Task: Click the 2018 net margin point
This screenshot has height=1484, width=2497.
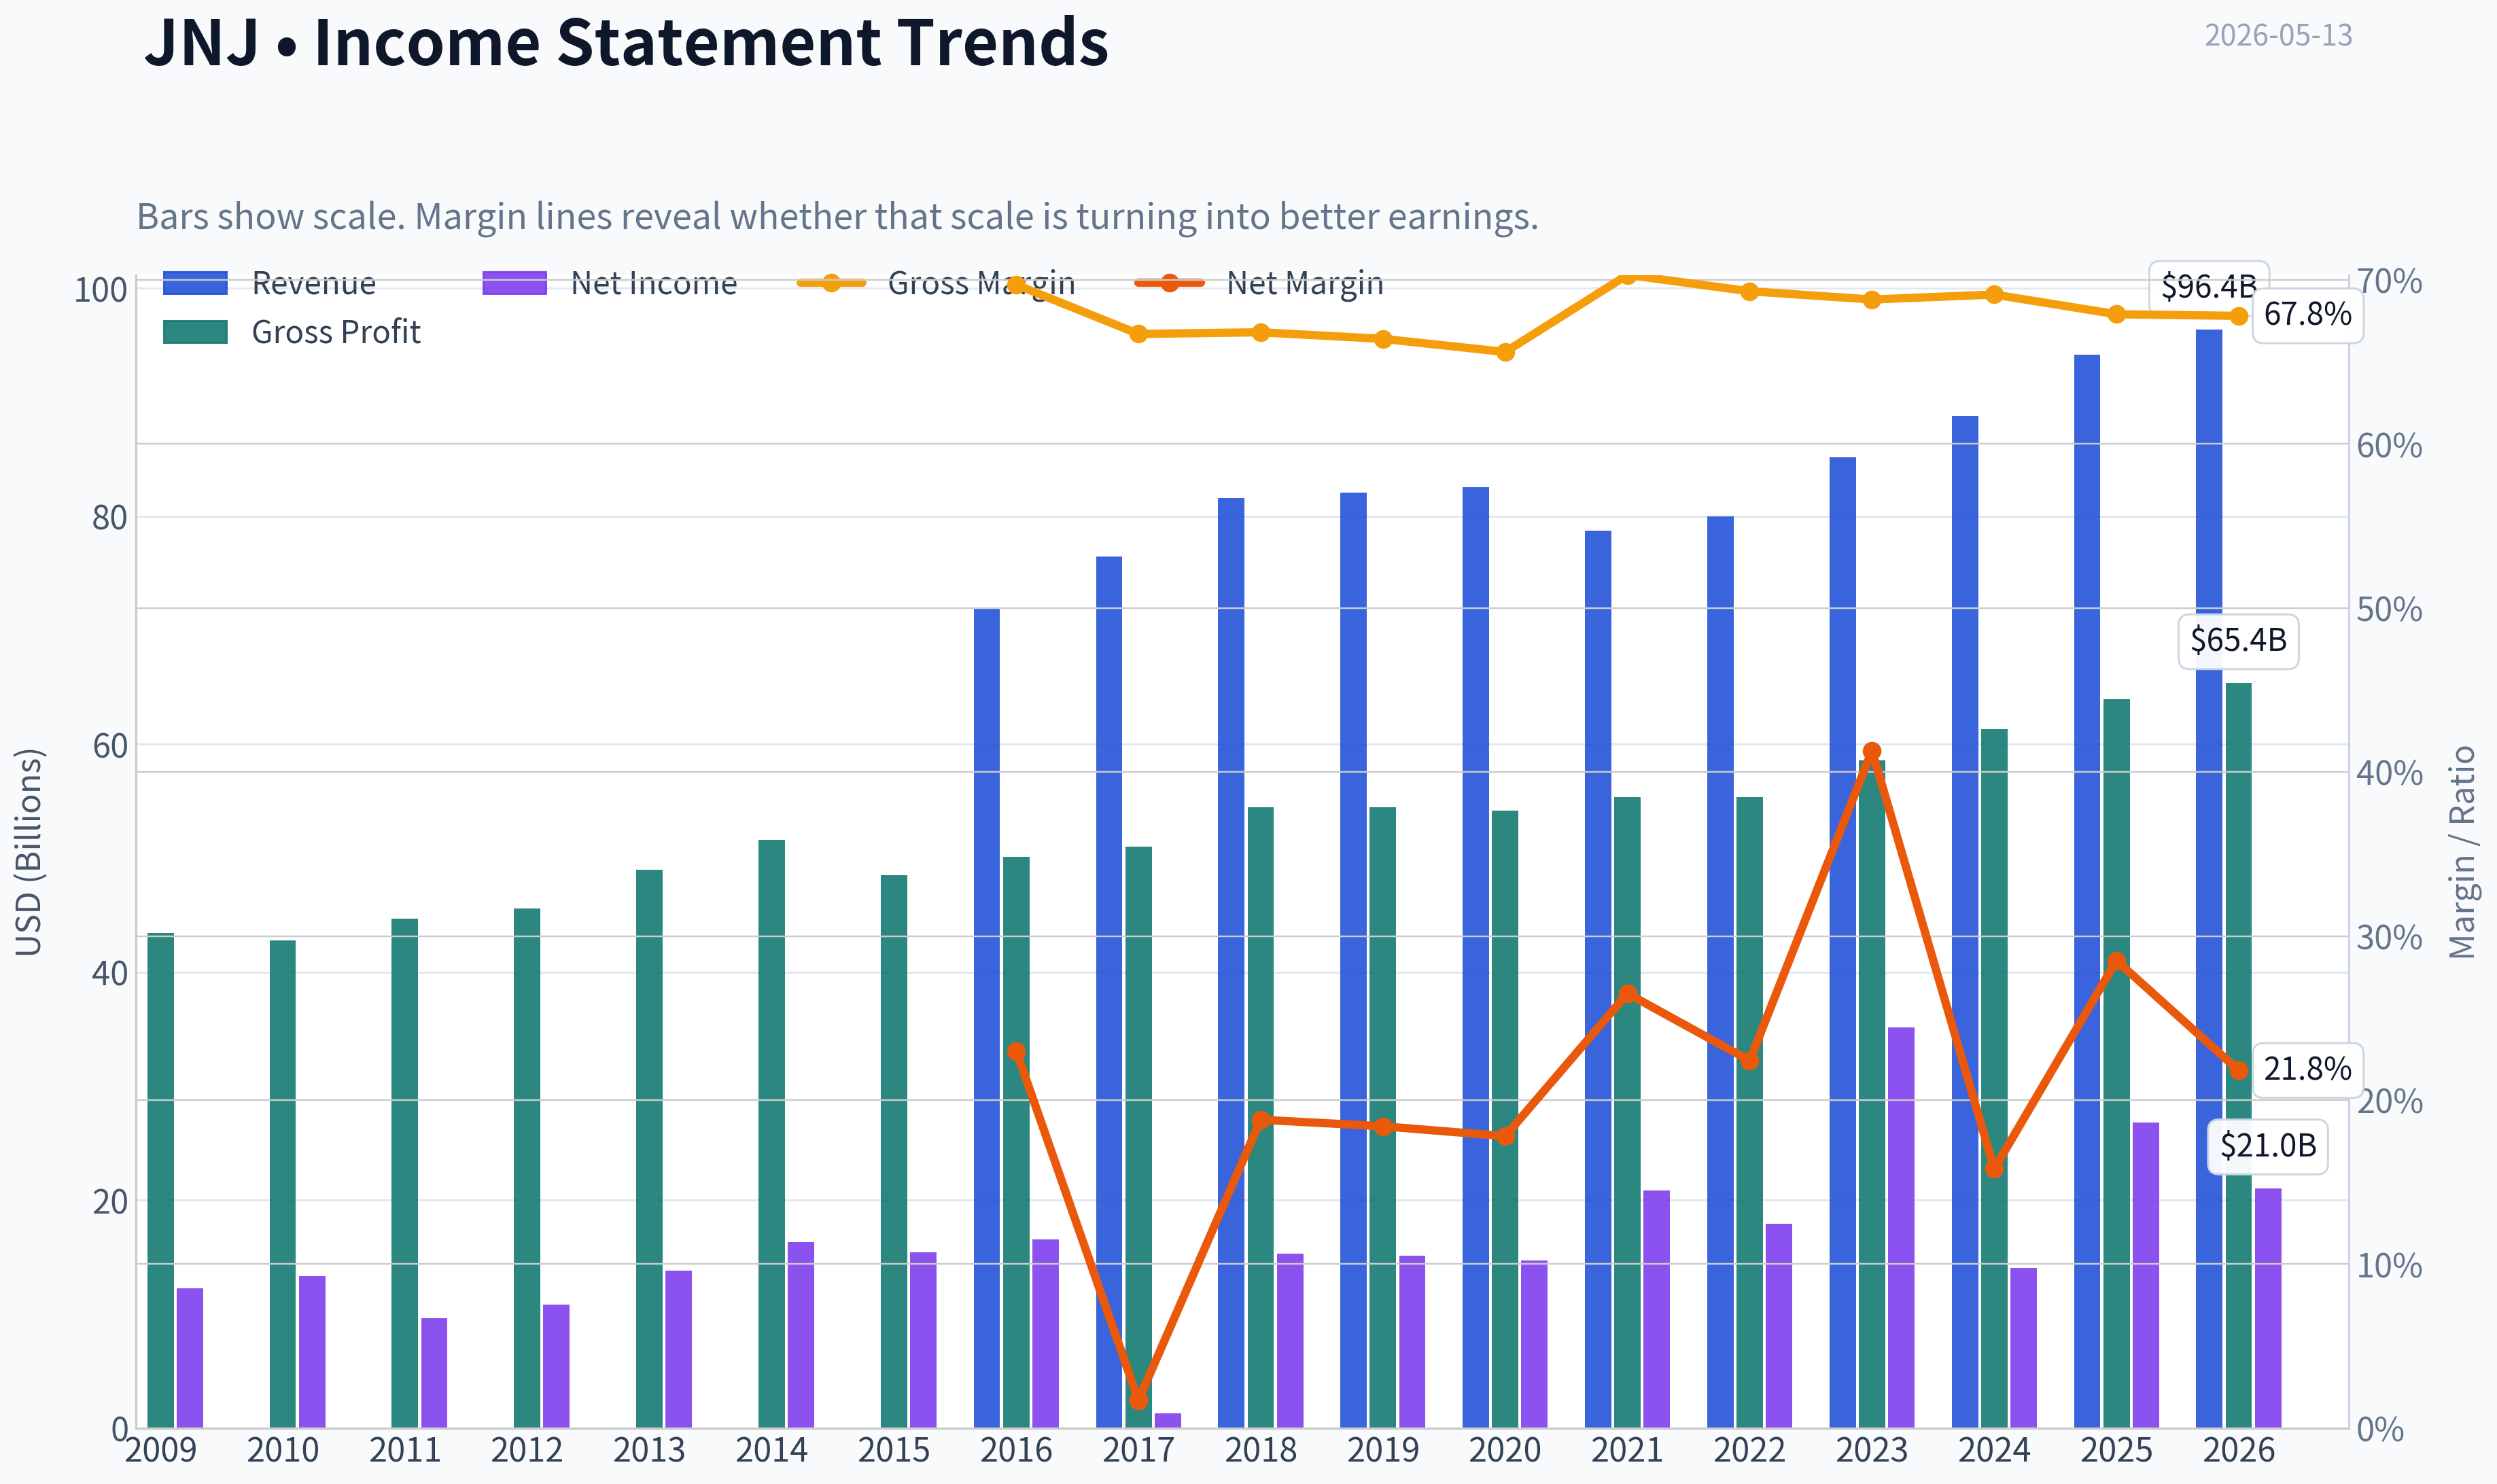Action: tap(1261, 1120)
